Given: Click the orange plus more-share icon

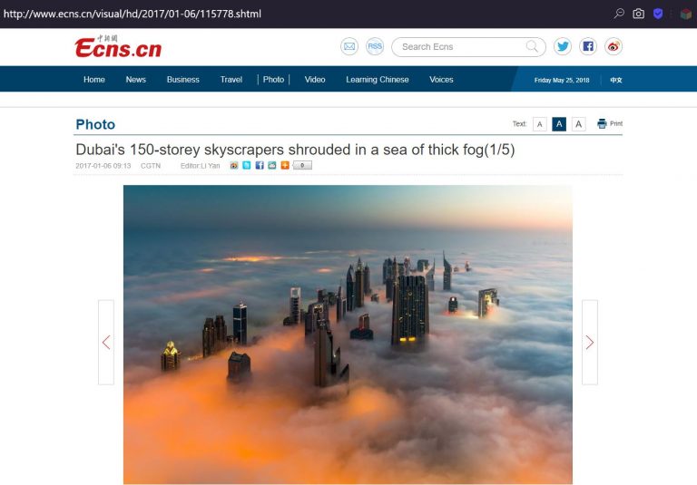Looking at the screenshot, I should 285,165.
